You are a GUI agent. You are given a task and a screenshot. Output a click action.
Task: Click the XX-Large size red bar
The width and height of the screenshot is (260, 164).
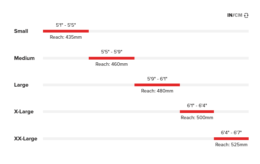231,139
